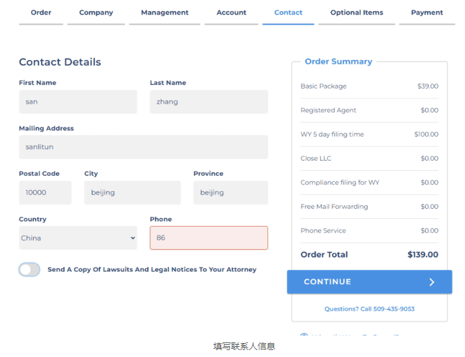The width and height of the screenshot is (465, 357).
Task: Focus the Province input field
Action: click(x=230, y=192)
